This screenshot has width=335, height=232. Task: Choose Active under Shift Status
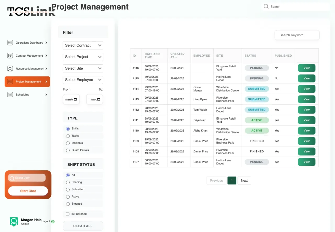pyautogui.click(x=68, y=197)
